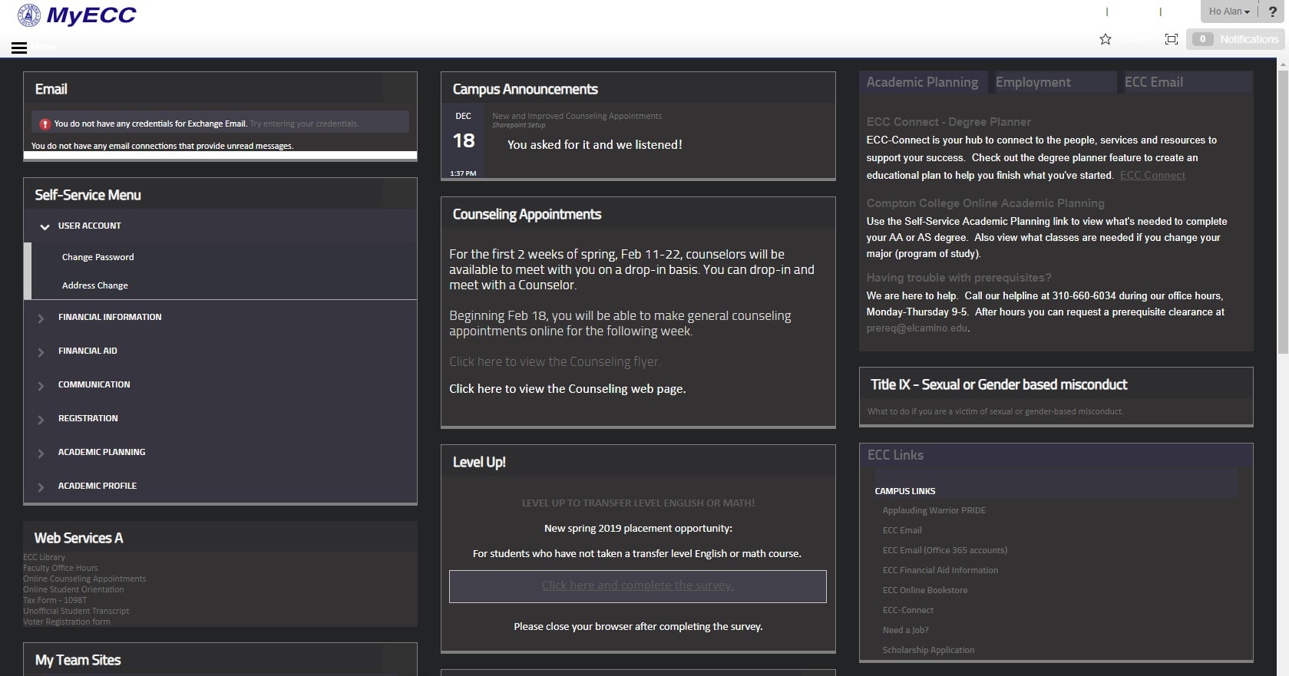This screenshot has height=676, width=1289.
Task: Click here and complete the survey
Action: tap(638, 585)
